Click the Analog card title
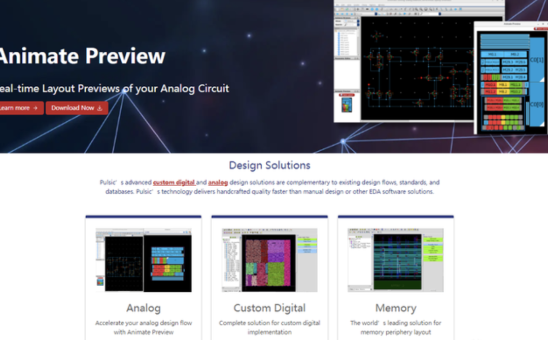This screenshot has width=548, height=340. coord(144,308)
